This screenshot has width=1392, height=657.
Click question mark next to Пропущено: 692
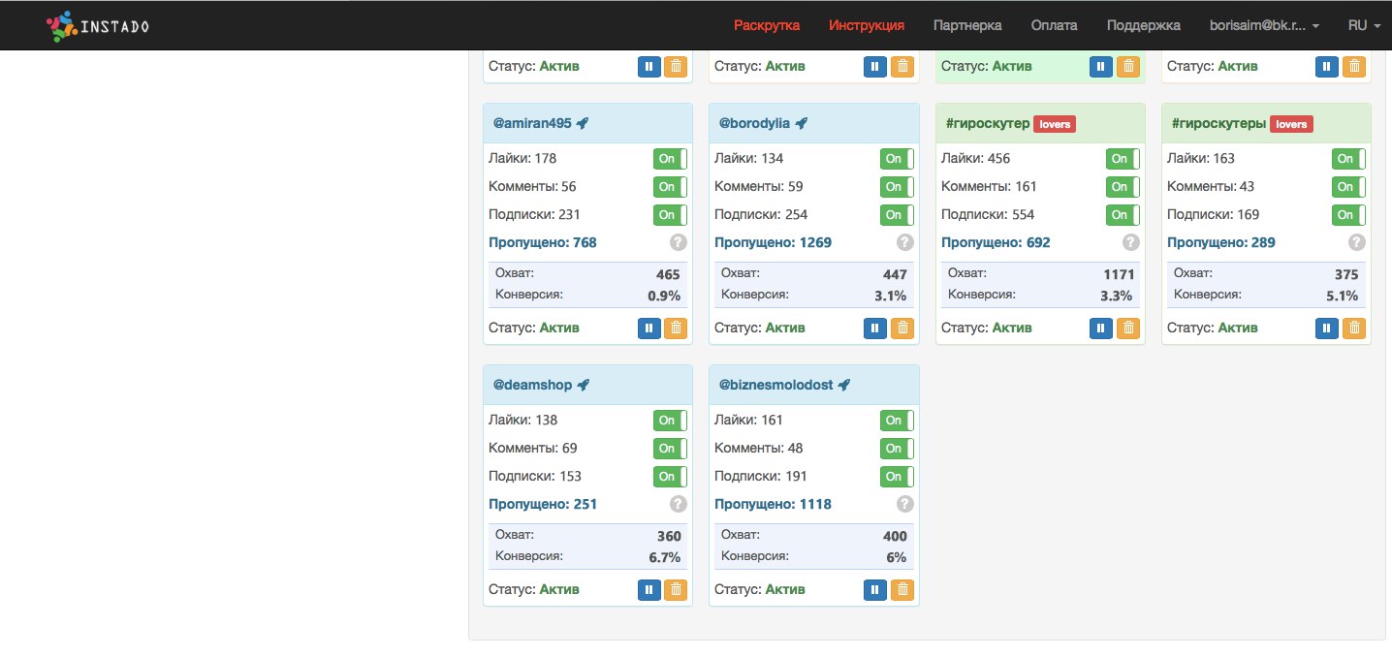1130,242
